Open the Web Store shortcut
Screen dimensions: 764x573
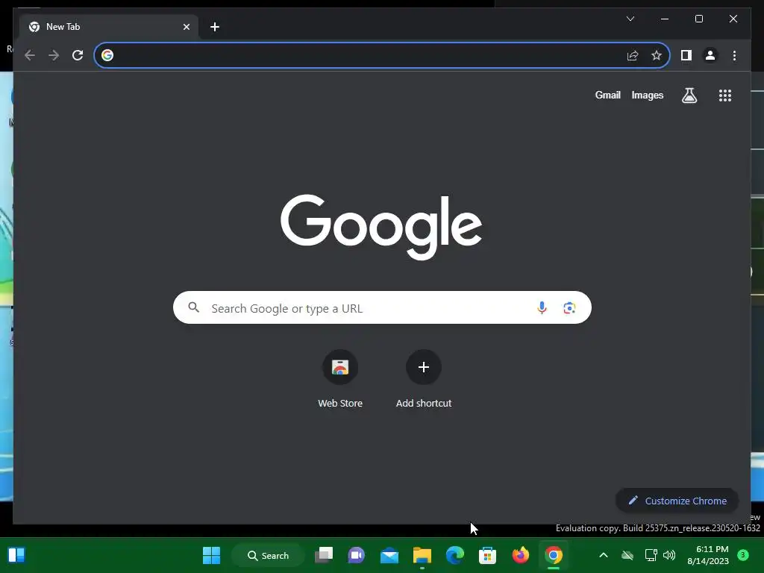(340, 379)
